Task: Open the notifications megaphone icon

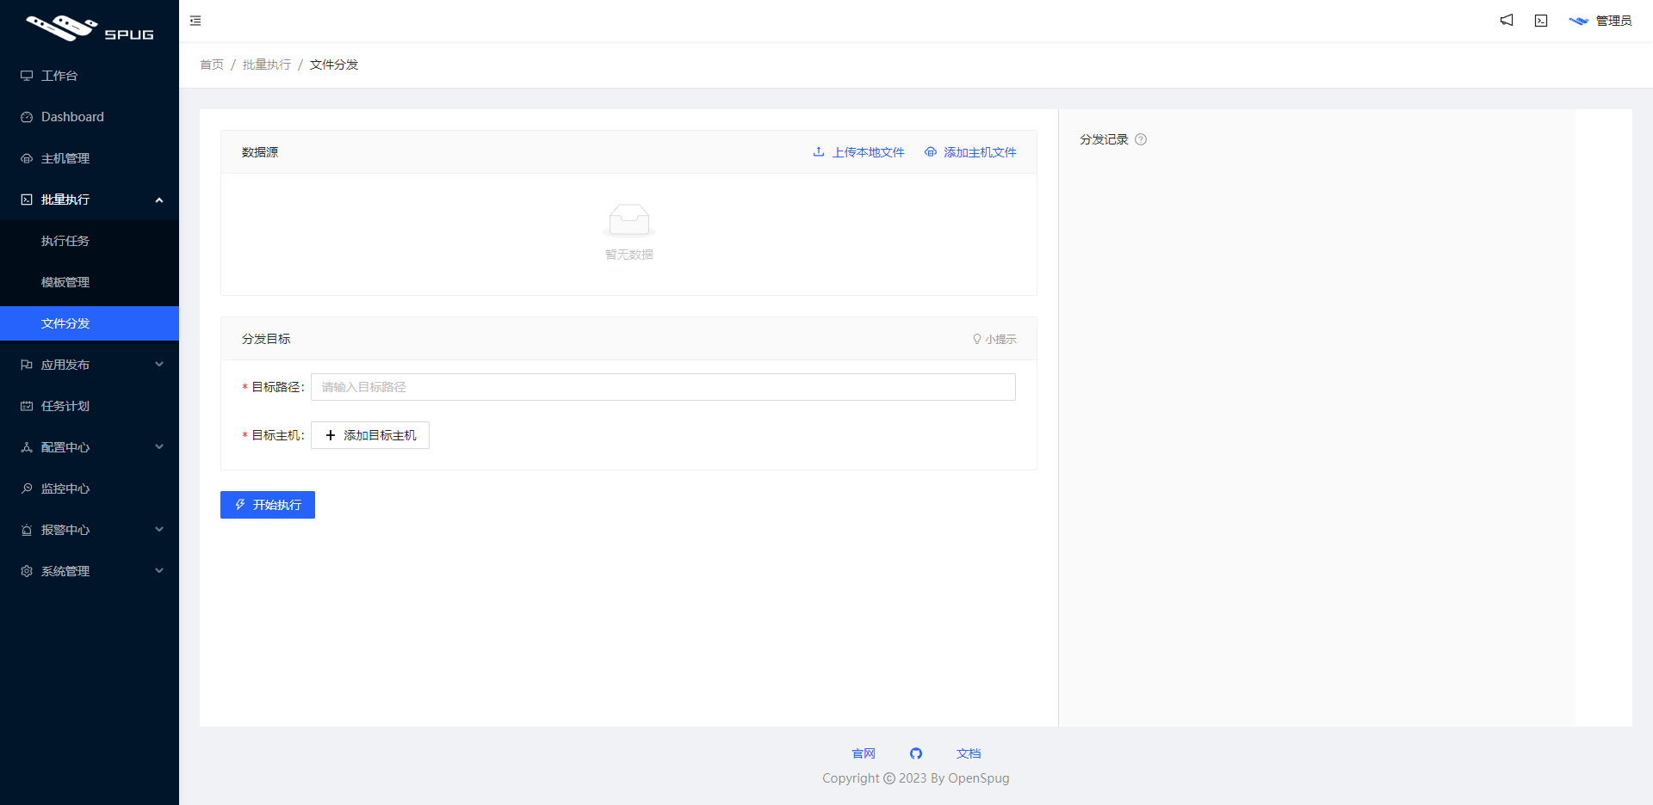Action: 1507,20
